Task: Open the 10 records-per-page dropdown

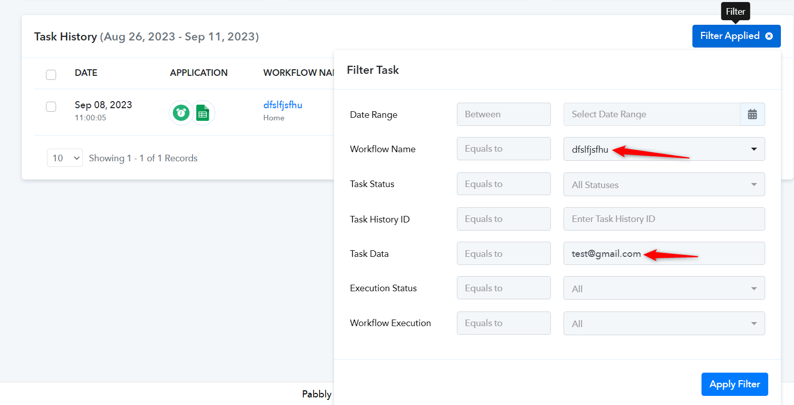Action: pos(65,158)
